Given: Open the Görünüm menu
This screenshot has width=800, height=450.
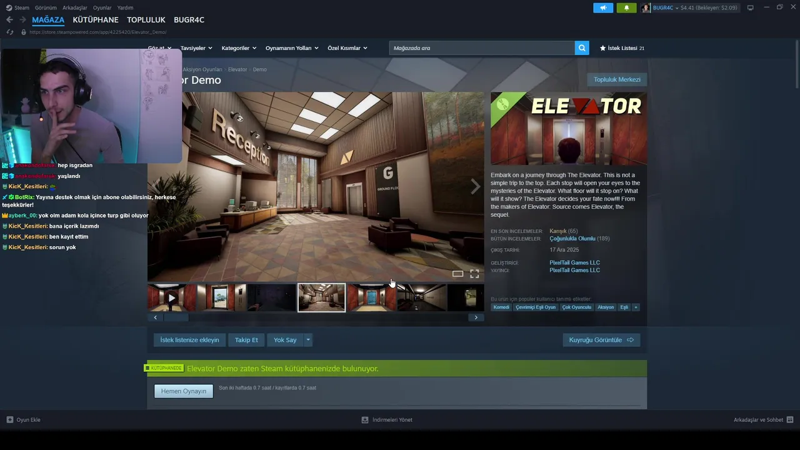Looking at the screenshot, I should [46, 7].
